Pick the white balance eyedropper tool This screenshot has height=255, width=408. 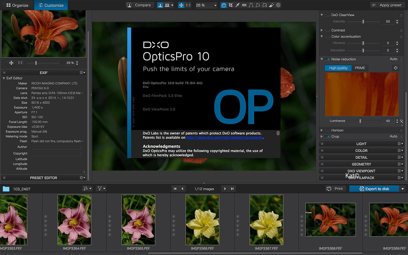pyautogui.click(x=238, y=5)
